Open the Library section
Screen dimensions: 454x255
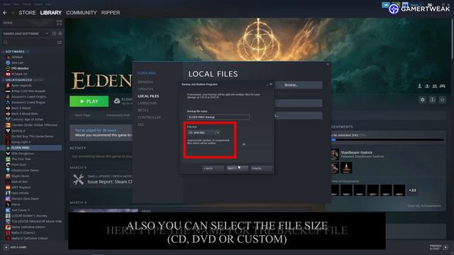(50, 13)
